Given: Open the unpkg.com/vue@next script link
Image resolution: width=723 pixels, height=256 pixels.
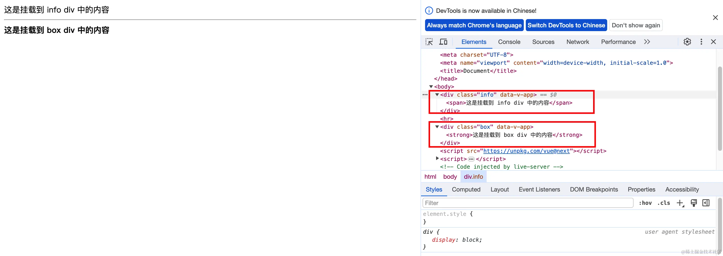Looking at the screenshot, I should pyautogui.click(x=526, y=151).
